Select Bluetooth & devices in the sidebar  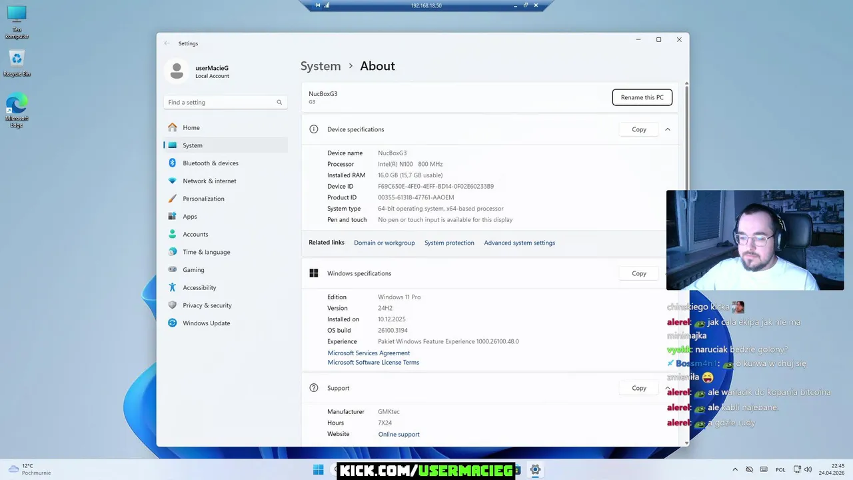211,163
